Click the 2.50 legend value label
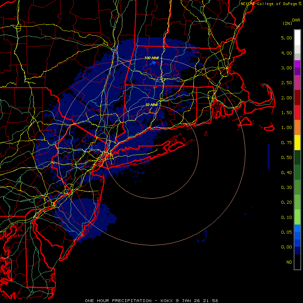 pyautogui.click(x=287, y=83)
